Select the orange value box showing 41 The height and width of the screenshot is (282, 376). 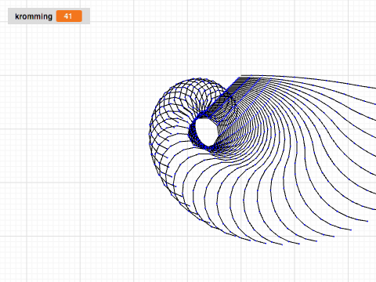(69, 16)
